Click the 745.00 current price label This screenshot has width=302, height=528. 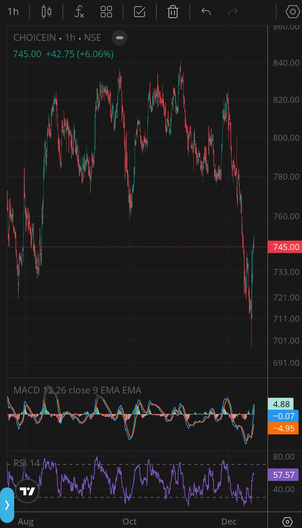[284, 247]
